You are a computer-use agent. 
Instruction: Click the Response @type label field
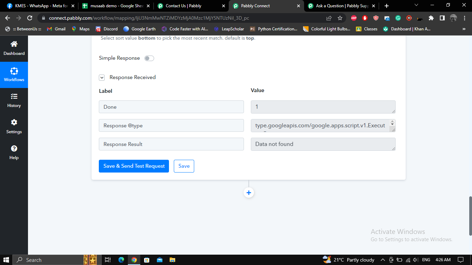tap(171, 126)
